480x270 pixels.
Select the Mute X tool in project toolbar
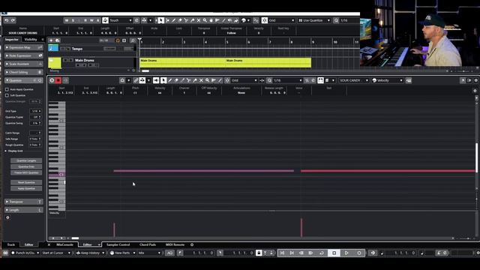point(198,20)
